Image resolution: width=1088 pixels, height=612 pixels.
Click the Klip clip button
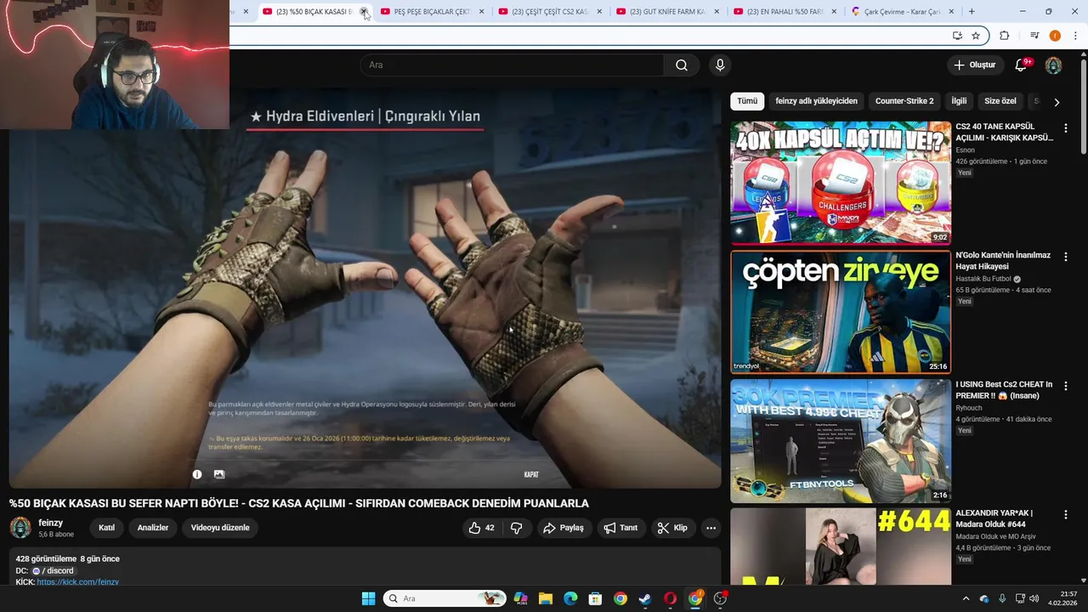(672, 528)
